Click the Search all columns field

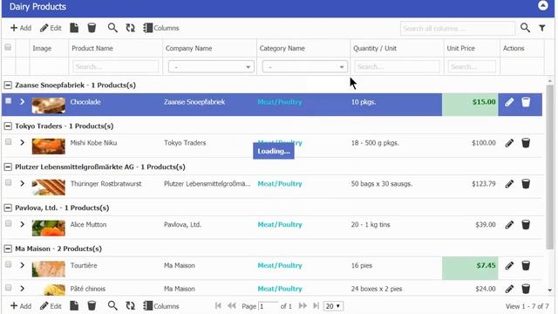[x=457, y=29]
